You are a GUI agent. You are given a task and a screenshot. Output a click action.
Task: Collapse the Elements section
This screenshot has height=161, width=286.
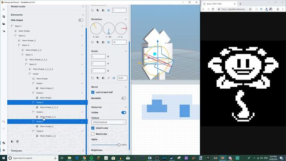tap(83, 15)
